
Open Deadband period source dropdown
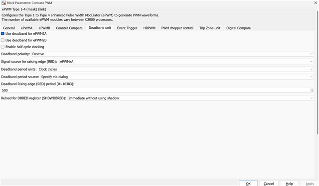point(177,77)
